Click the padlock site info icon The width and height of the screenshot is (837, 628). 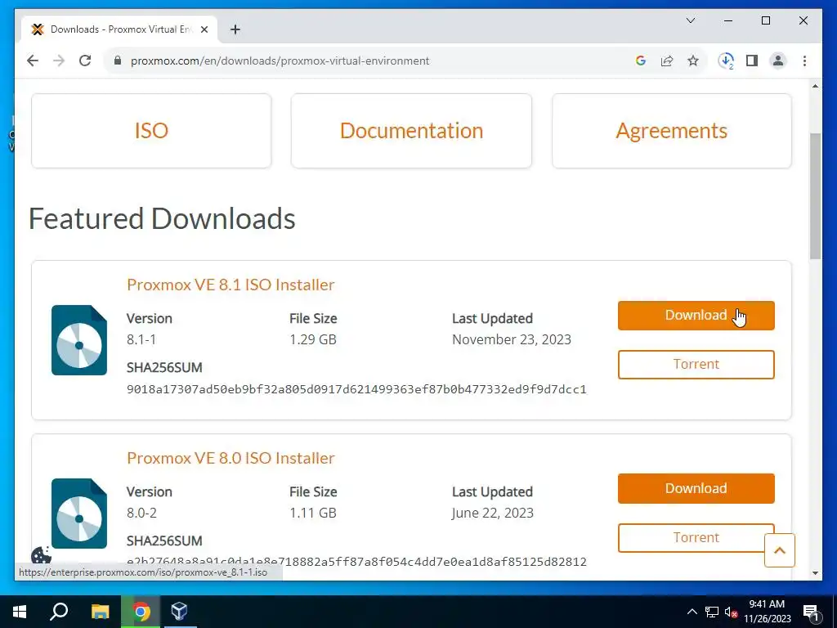tap(118, 61)
